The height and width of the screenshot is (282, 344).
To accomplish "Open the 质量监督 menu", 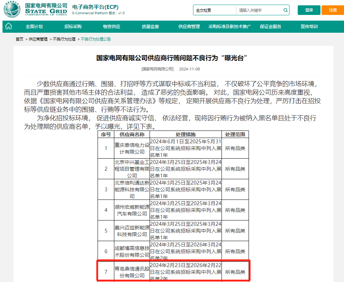I will [x=150, y=27].
